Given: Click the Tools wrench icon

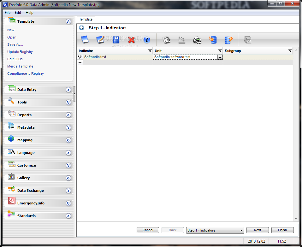Looking at the screenshot, I should coord(11,101).
